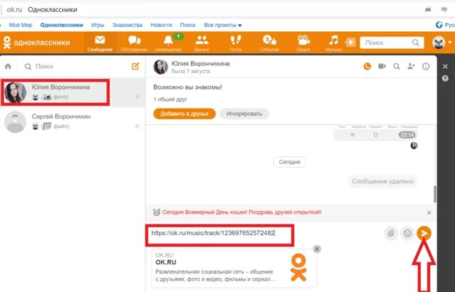Click the home icon in messages sidebar
Image resolution: width=455 pixels, height=292 pixels.
[8, 66]
